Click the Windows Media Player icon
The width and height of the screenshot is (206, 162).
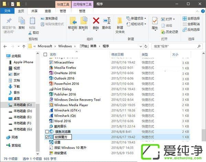click(51, 105)
